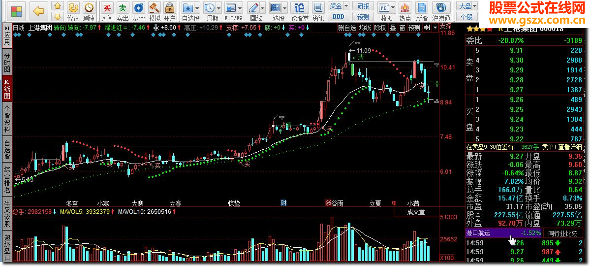Click the 资金 toolbar button
This screenshot has height=267, width=591.
tap(336, 6)
